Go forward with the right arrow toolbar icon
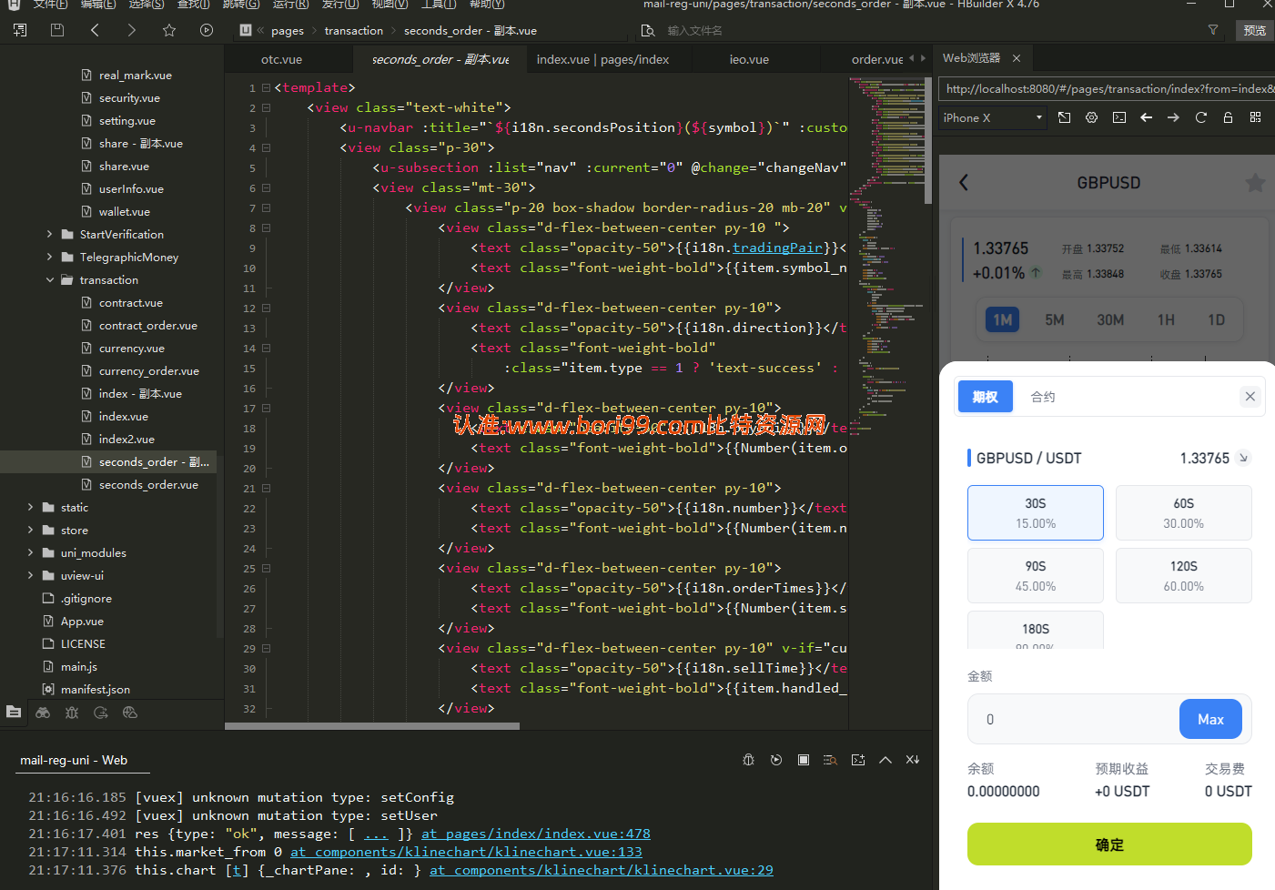Screen dimensions: 1275x890 (x=132, y=30)
